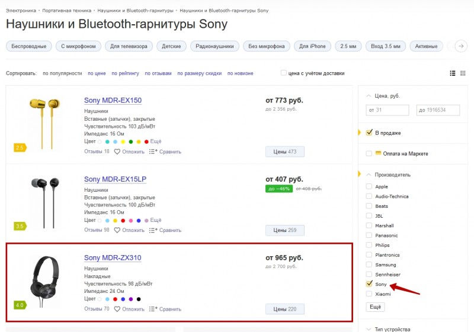
Task: Uncheck the Sony manufacturer box
Action: pyautogui.click(x=369, y=283)
